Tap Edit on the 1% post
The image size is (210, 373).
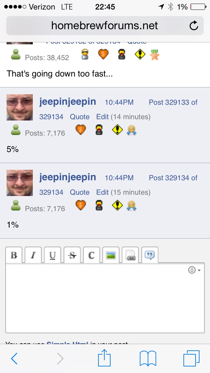point(102,192)
